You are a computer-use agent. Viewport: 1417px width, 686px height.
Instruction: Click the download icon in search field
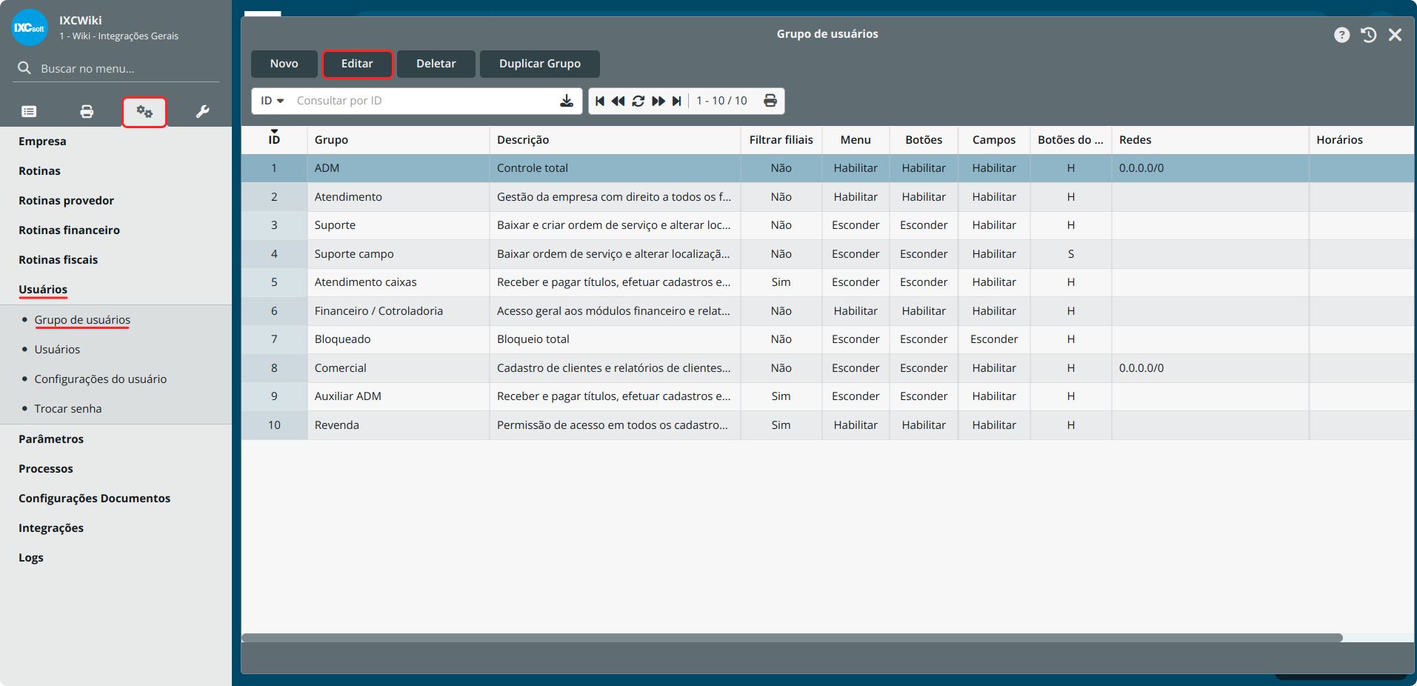pyautogui.click(x=567, y=101)
